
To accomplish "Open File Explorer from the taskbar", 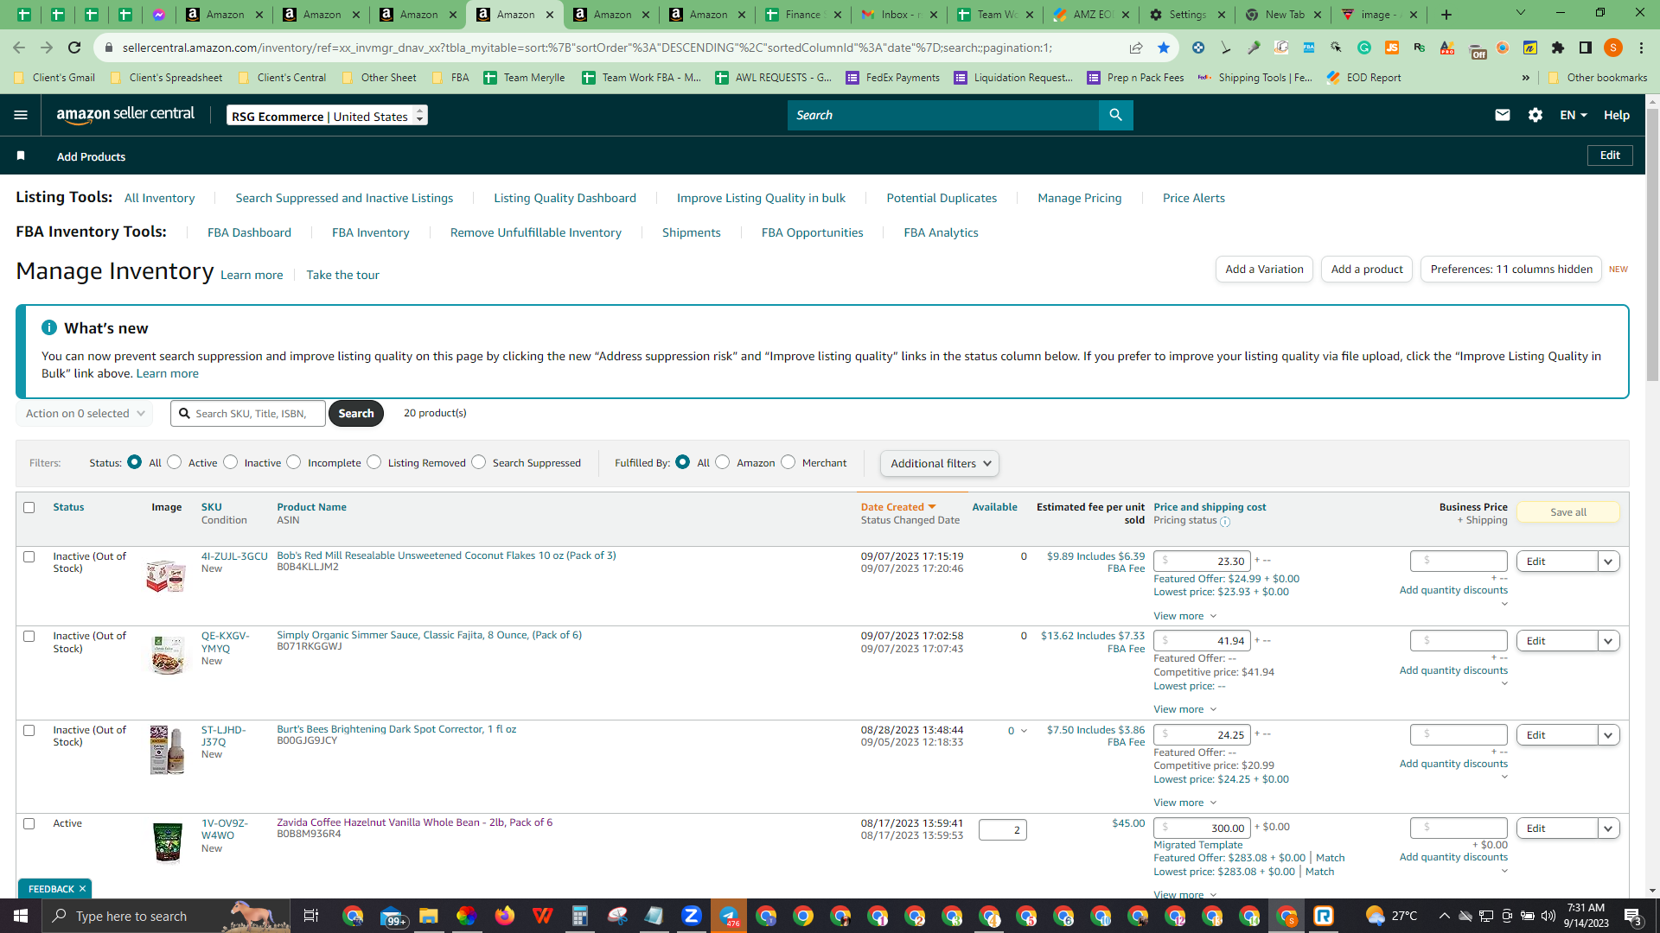I will (429, 916).
